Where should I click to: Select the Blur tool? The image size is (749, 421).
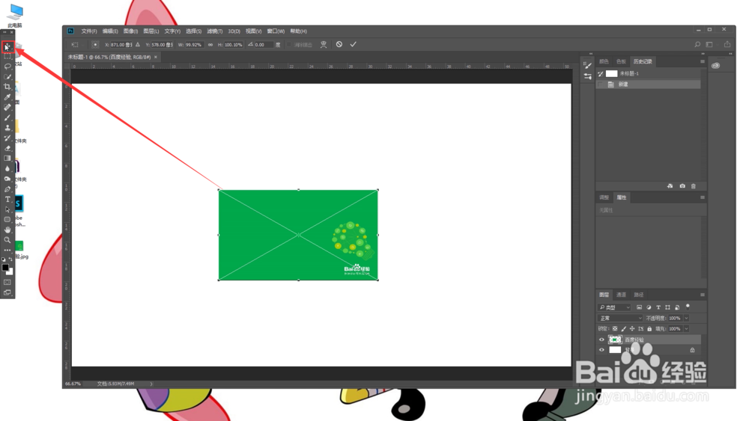tap(7, 168)
